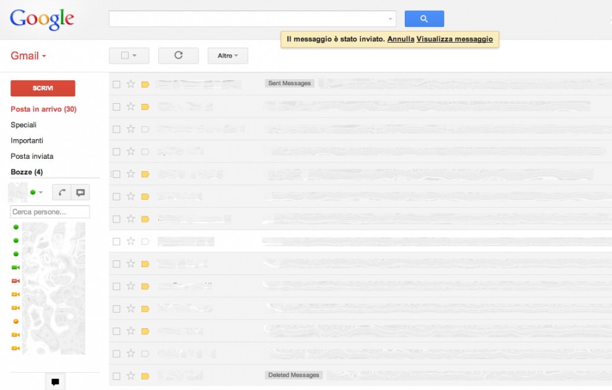The image size is (612, 390).
Task: Click profile picture in chat panel
Action: (x=17, y=192)
